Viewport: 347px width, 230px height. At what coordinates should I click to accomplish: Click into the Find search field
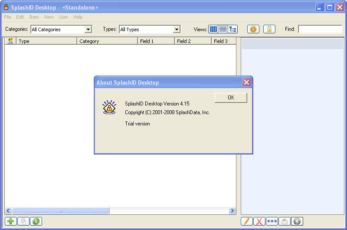[x=320, y=29]
